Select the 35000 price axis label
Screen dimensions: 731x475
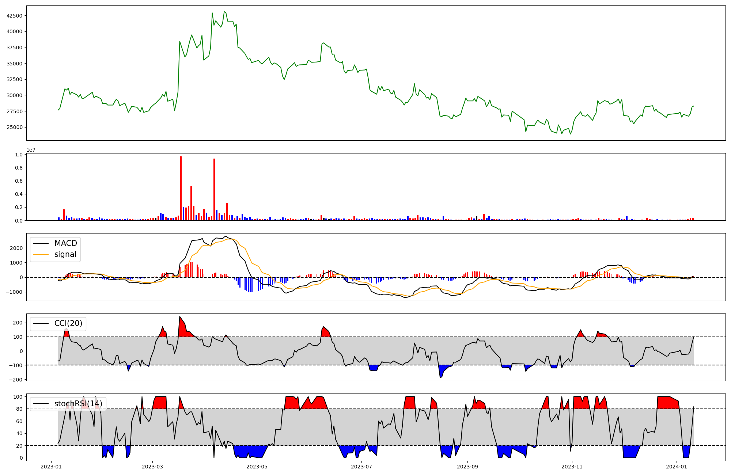15,64
